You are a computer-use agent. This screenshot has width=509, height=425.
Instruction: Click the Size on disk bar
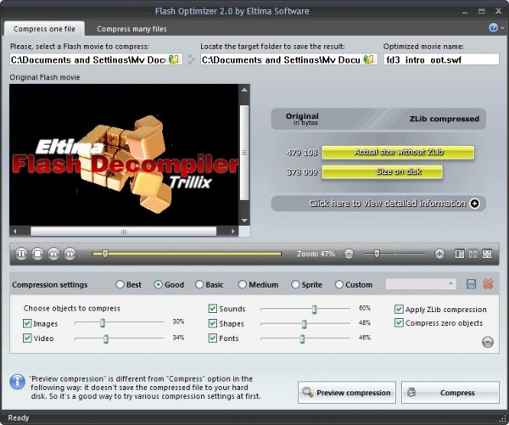383,171
